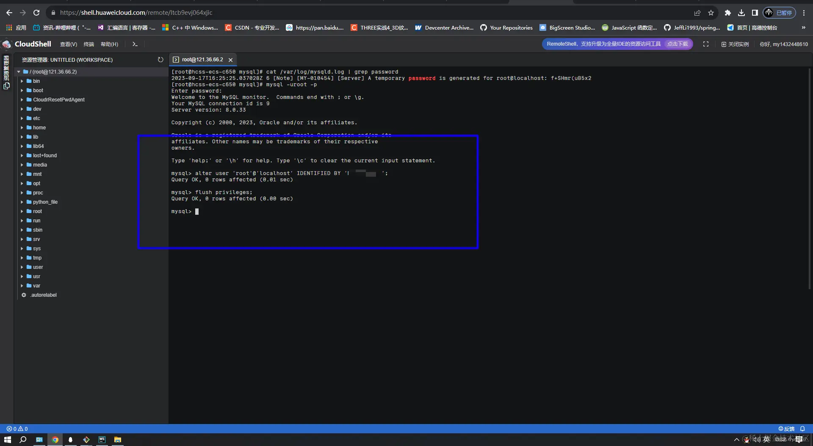Open the 应用 apps shortcut in bookmarks bar

(x=16, y=27)
